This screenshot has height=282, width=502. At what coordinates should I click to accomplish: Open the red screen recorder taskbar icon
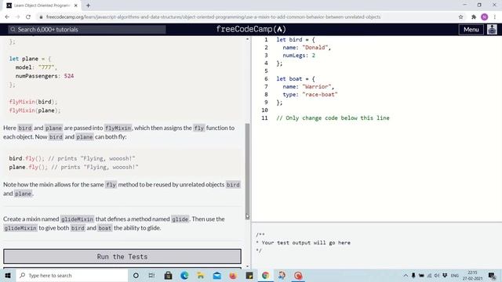tap(298, 275)
